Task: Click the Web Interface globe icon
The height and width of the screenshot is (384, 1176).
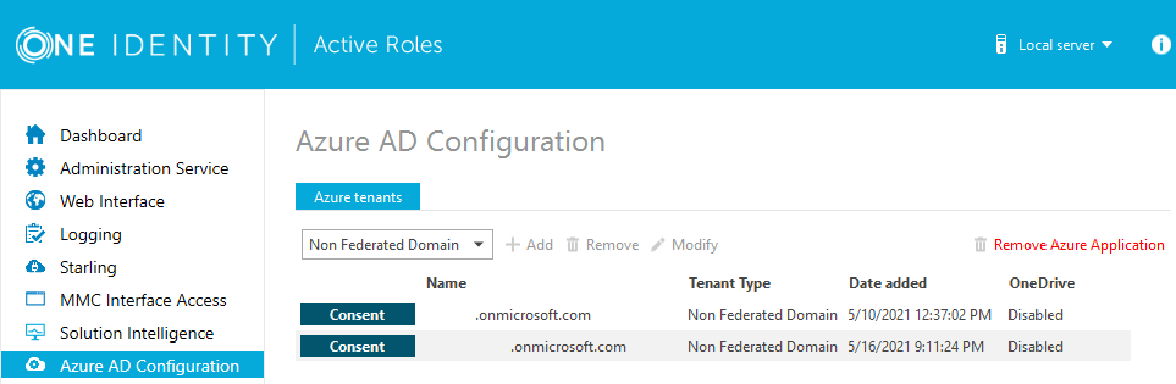Action: click(x=35, y=201)
